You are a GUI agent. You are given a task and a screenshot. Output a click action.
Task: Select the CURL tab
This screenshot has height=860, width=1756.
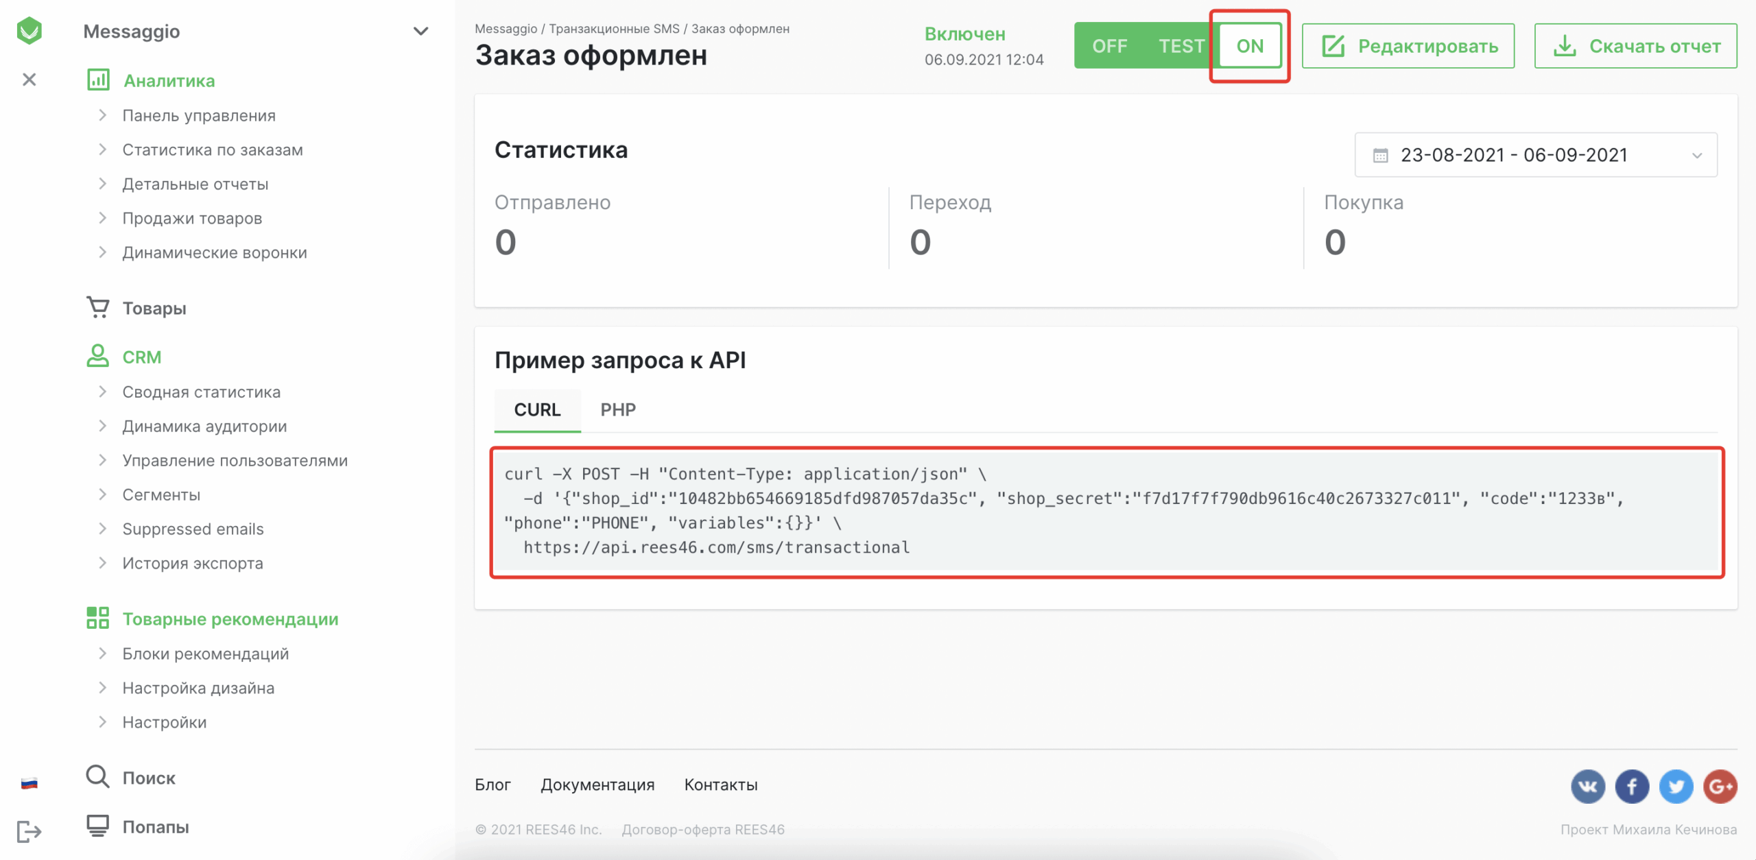tap(537, 409)
